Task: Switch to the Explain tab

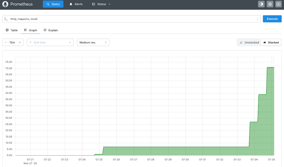Action: point(51,30)
